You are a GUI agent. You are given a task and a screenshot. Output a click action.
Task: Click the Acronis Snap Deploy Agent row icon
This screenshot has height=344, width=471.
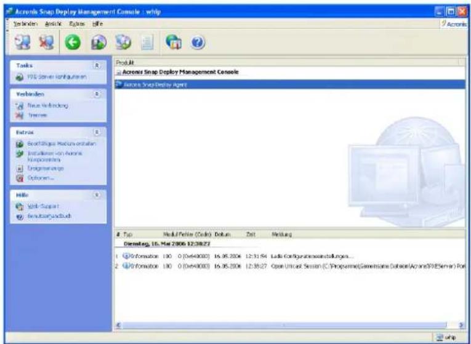coord(119,84)
